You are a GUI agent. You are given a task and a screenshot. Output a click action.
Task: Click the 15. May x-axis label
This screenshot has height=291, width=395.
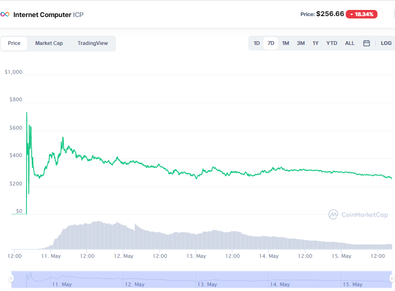coord(341,256)
